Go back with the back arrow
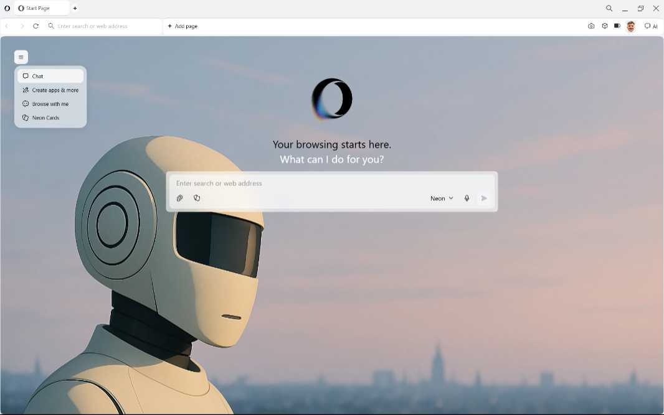 pyautogui.click(x=7, y=26)
